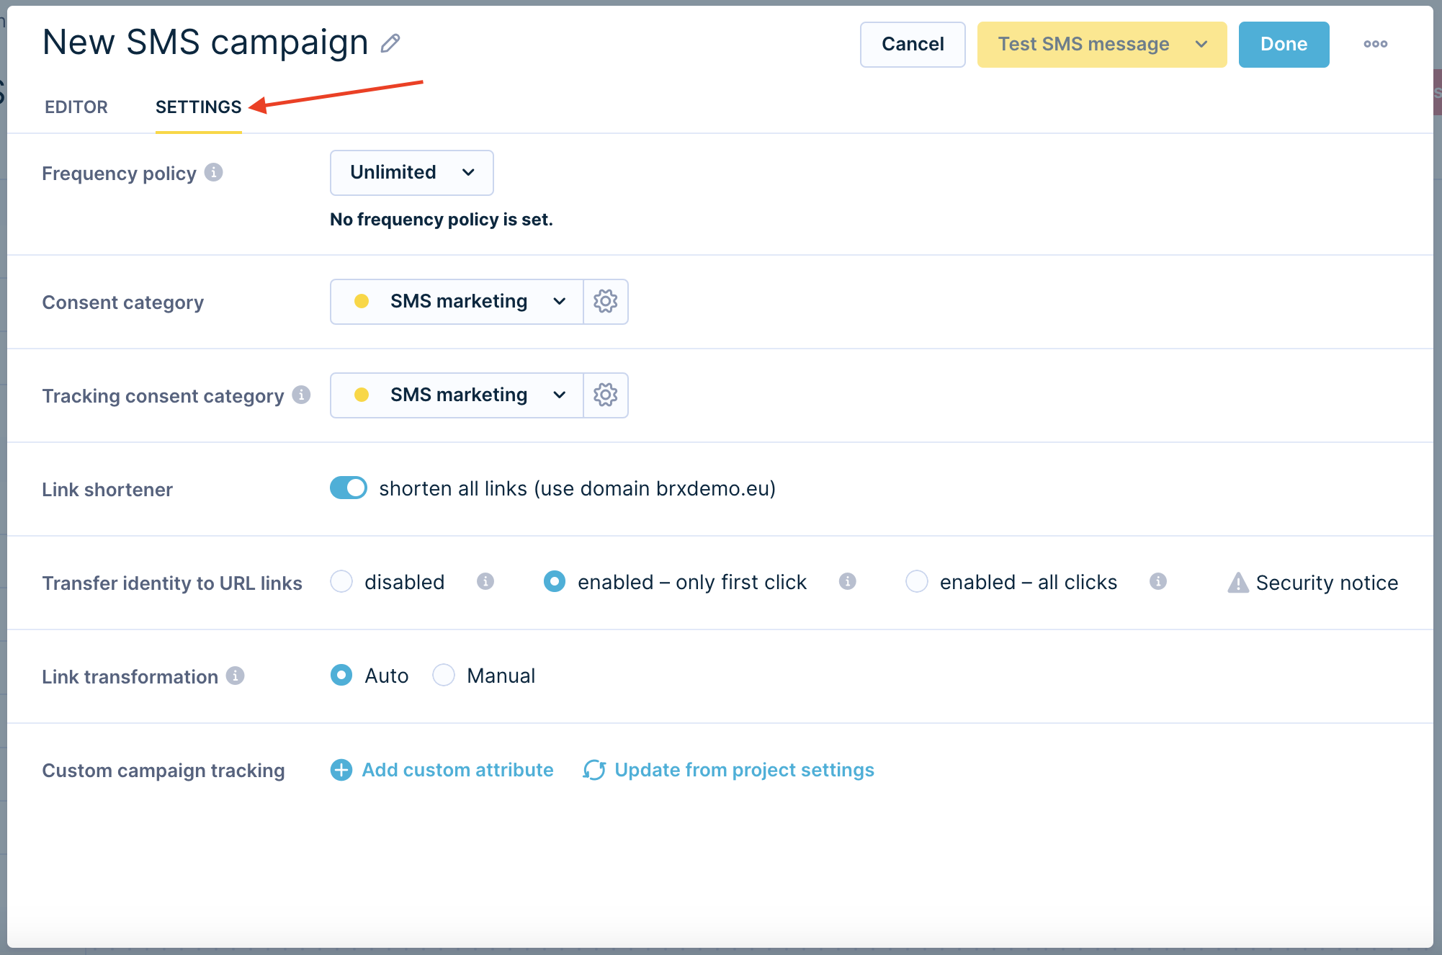Viewport: 1442px width, 955px height.
Task: Click info icon next to Tracking consent category
Action: click(x=301, y=395)
